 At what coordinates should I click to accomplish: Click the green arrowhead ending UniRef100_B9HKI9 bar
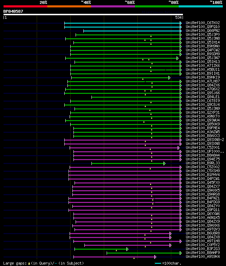169,78
